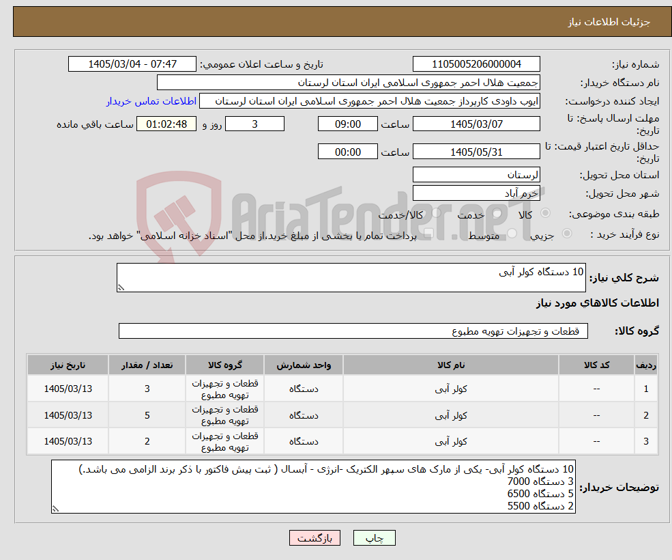This screenshot has width=672, height=560.
Task: Click quantity 3 in the first row
Action: [x=147, y=389]
